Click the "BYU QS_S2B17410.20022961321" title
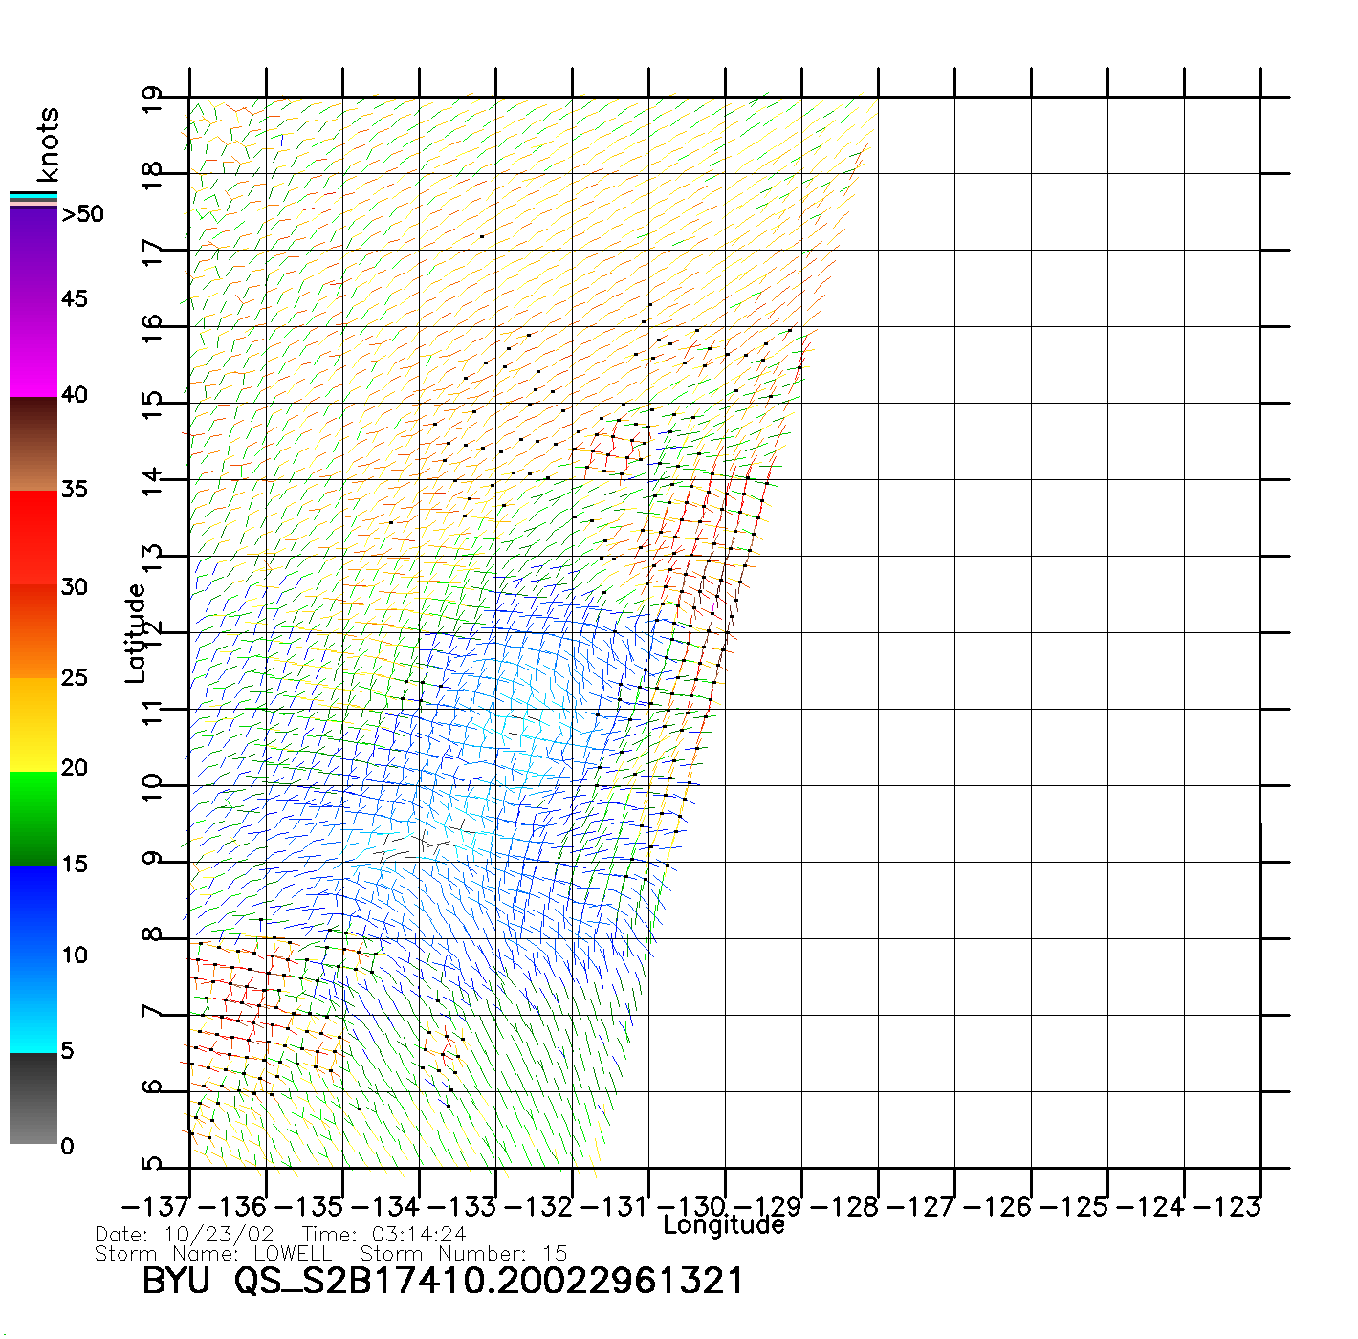The width and height of the screenshot is (1358, 1339). coord(442,1282)
